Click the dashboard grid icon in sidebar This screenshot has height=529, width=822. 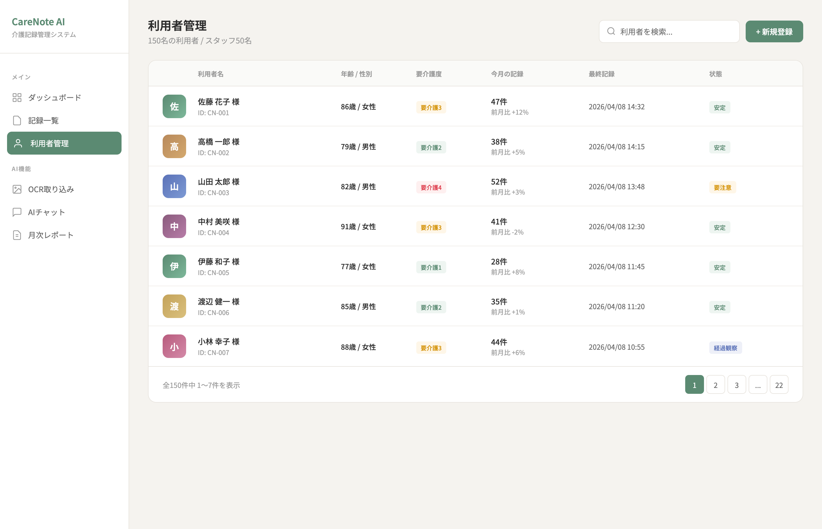pyautogui.click(x=17, y=98)
